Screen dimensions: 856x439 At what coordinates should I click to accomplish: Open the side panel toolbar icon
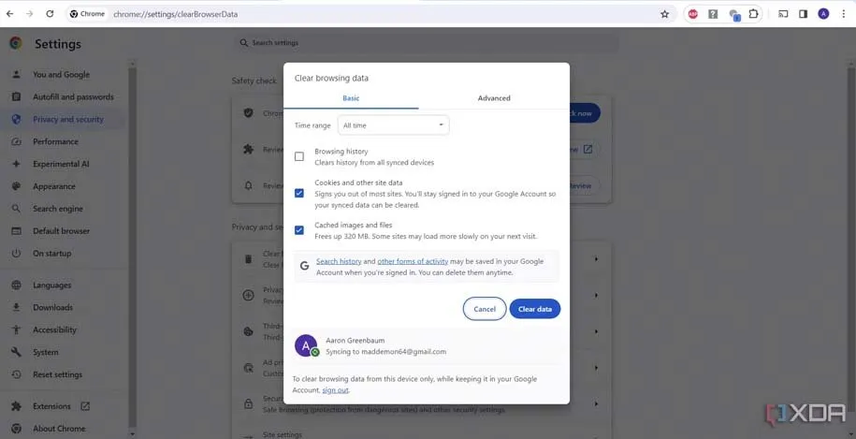(803, 14)
